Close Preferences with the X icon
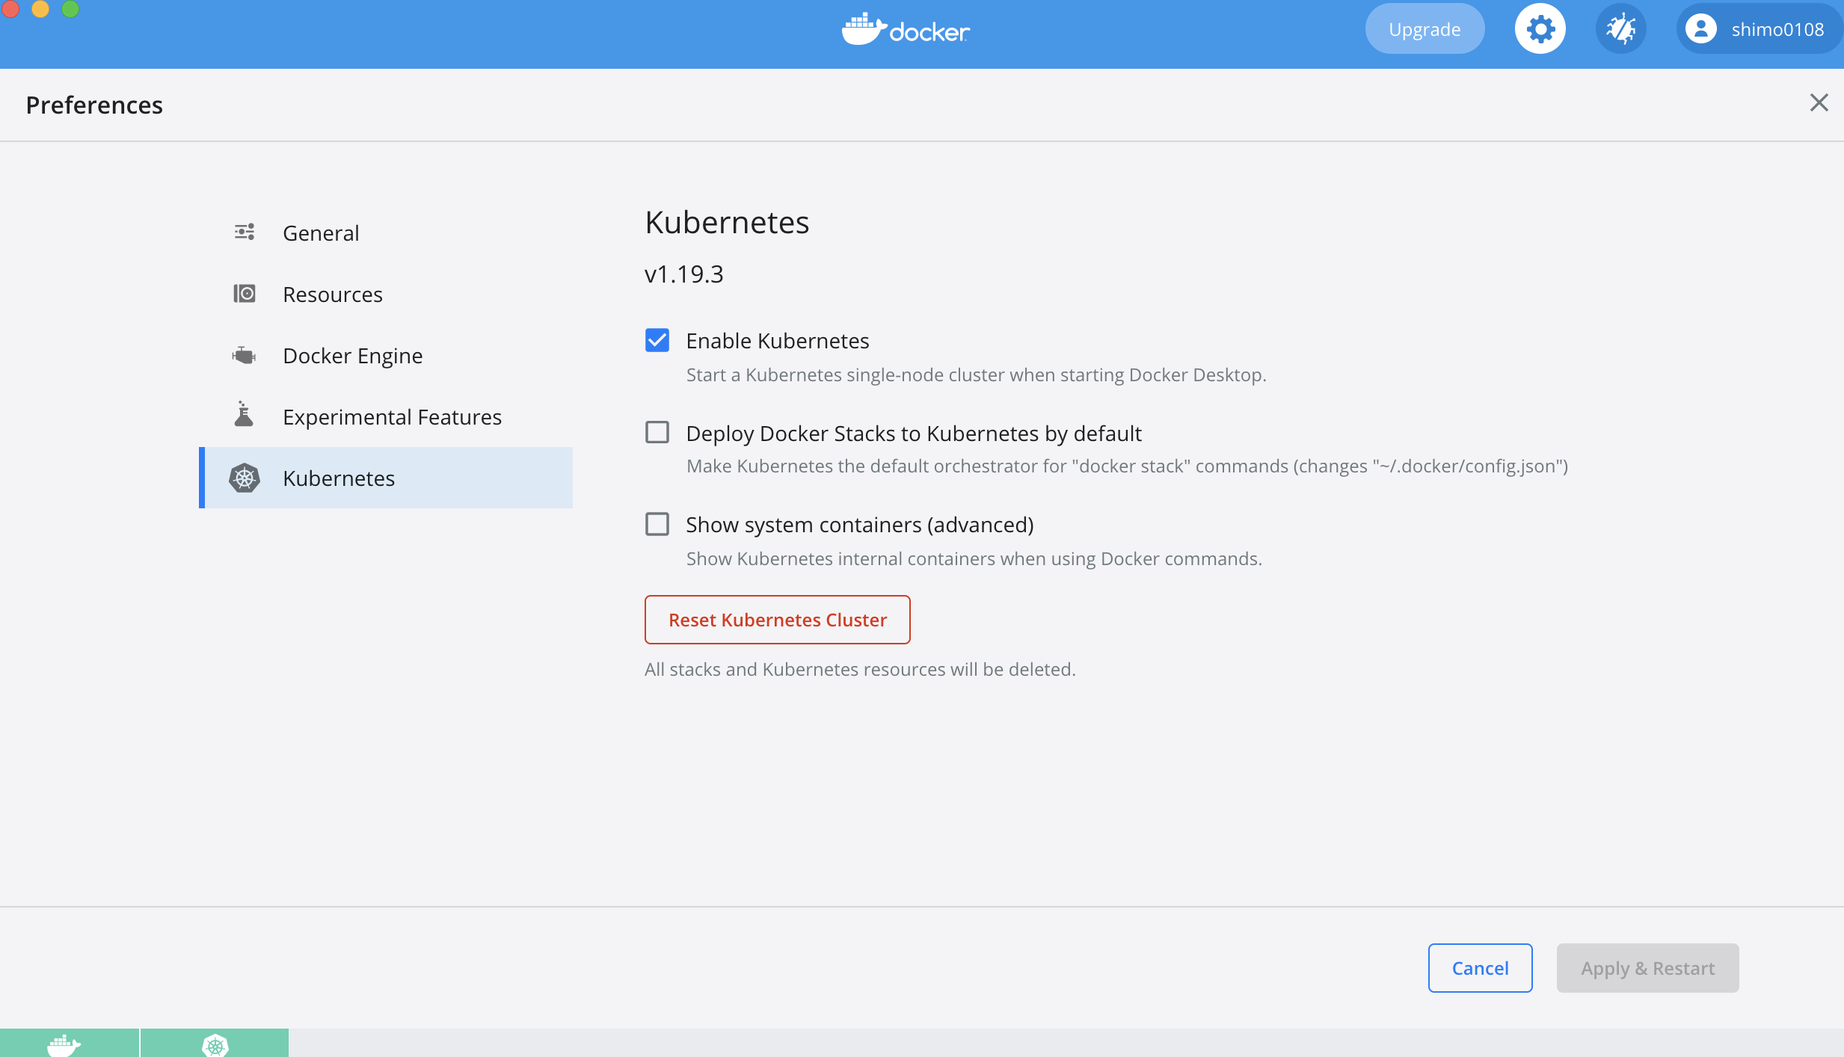1844x1057 pixels. tap(1819, 102)
